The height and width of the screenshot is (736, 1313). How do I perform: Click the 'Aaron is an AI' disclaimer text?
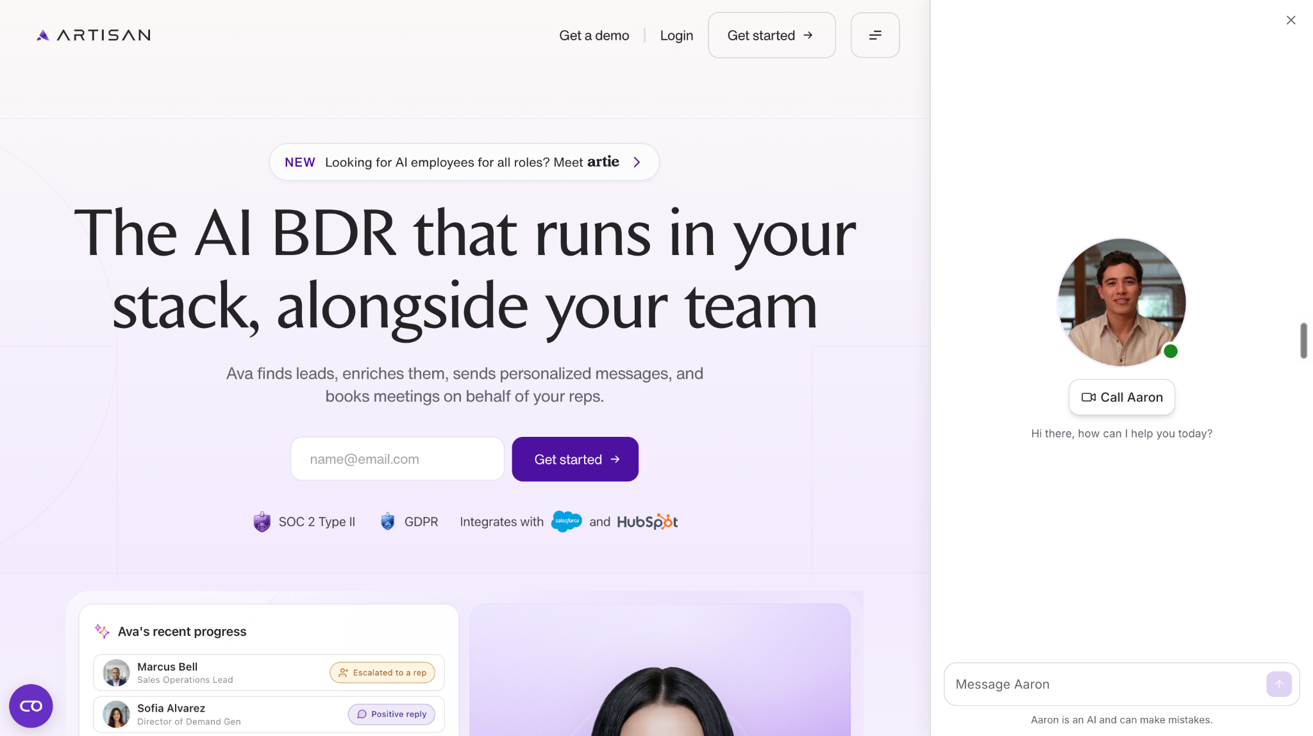pyautogui.click(x=1121, y=720)
